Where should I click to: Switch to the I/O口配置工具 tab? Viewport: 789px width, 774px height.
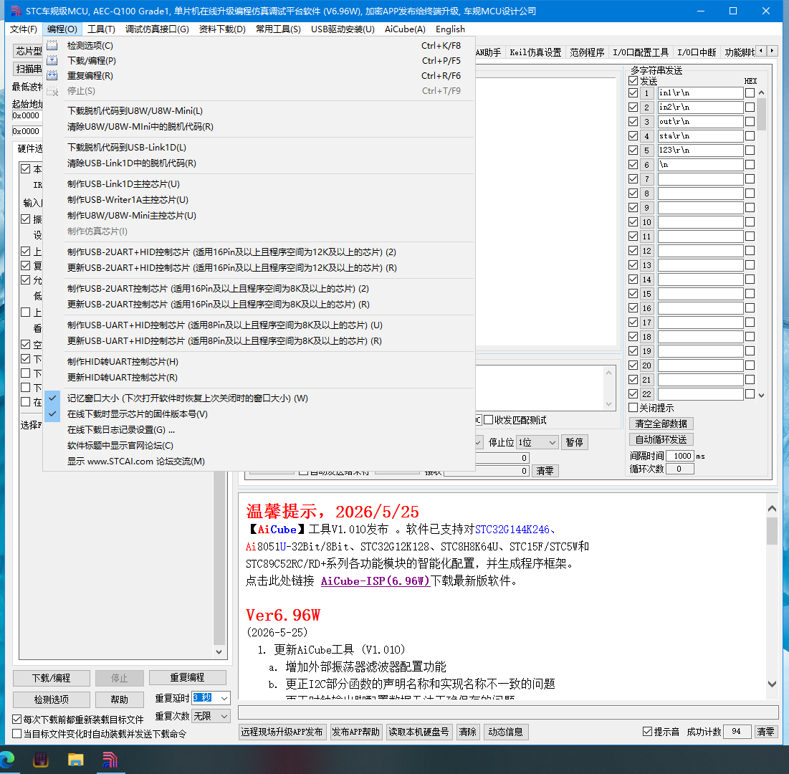[x=641, y=52]
